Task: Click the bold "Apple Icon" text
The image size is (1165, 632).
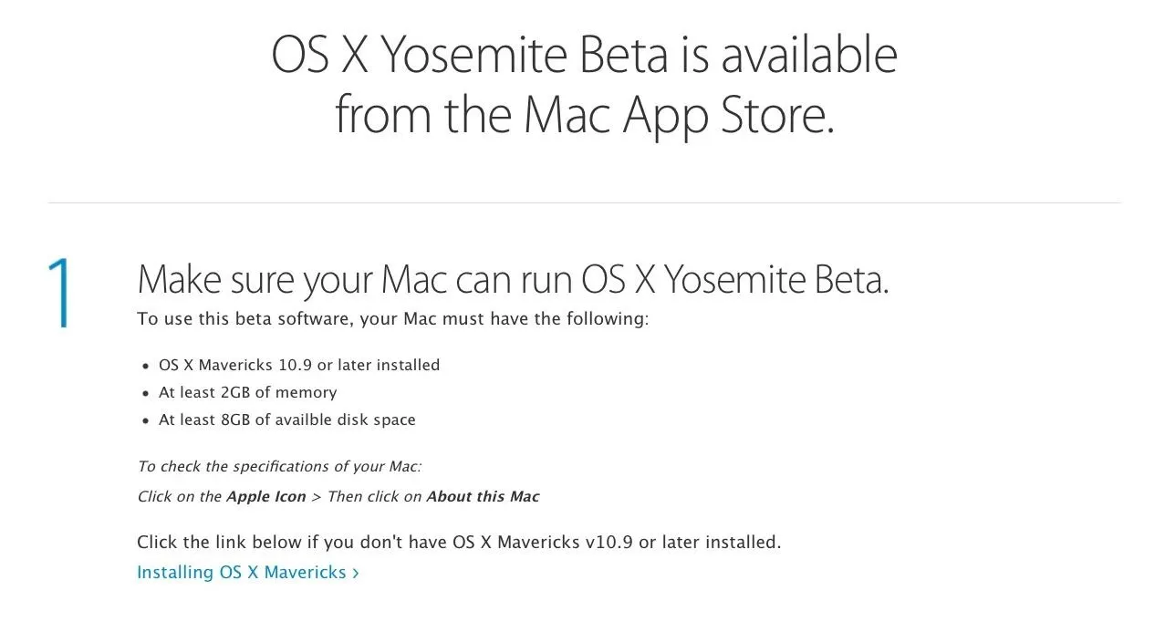Action: [x=266, y=497]
